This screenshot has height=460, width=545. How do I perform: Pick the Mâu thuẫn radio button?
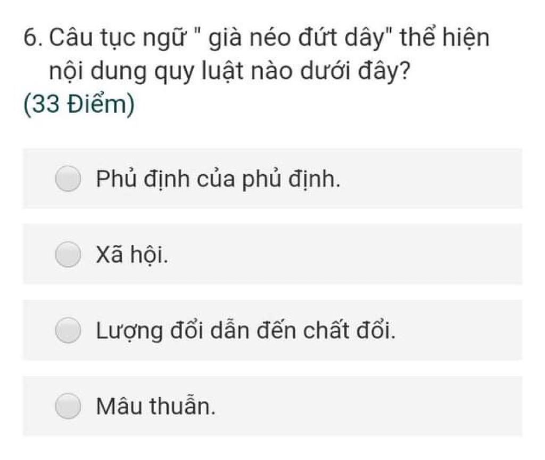tap(68, 406)
